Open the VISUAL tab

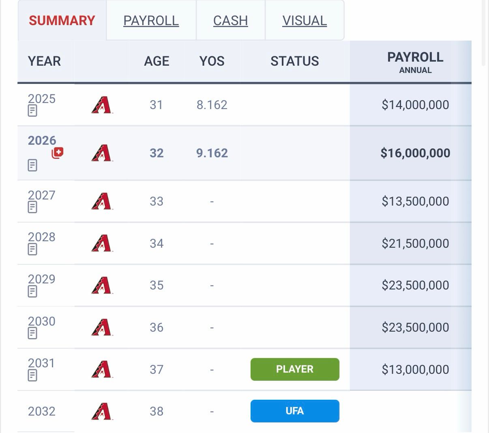(305, 20)
